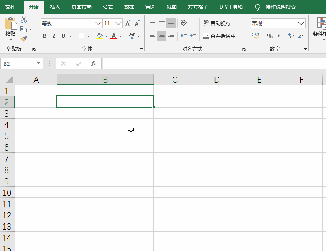Click the lightbulb search icon

pos(257,7)
